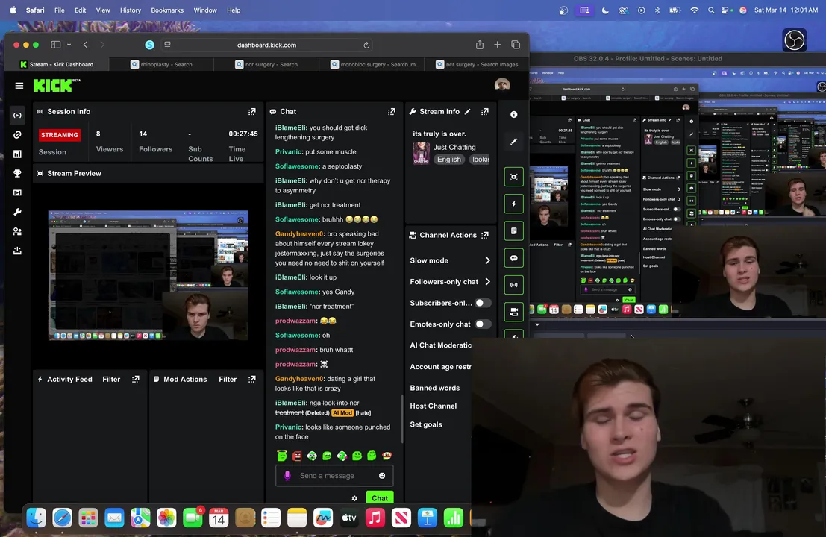Open Music app from the Dock

click(375, 518)
